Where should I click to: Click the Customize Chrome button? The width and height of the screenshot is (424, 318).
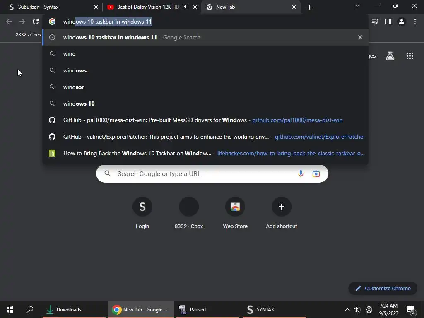pos(383,288)
